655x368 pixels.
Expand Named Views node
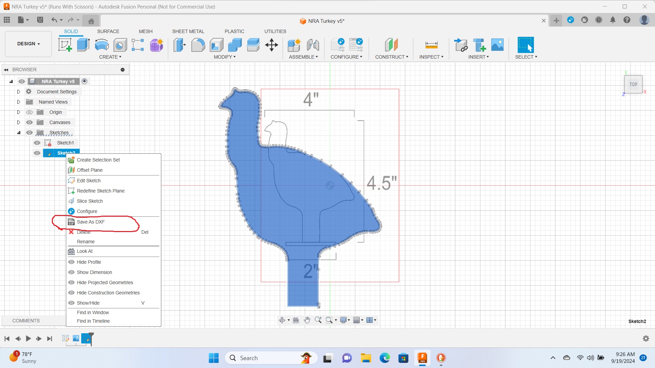tap(19, 102)
